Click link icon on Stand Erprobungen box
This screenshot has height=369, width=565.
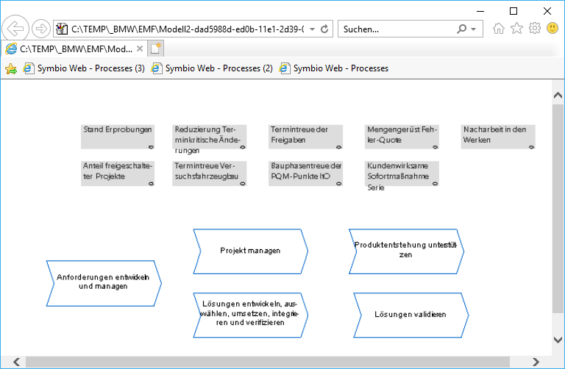pyautogui.click(x=151, y=147)
